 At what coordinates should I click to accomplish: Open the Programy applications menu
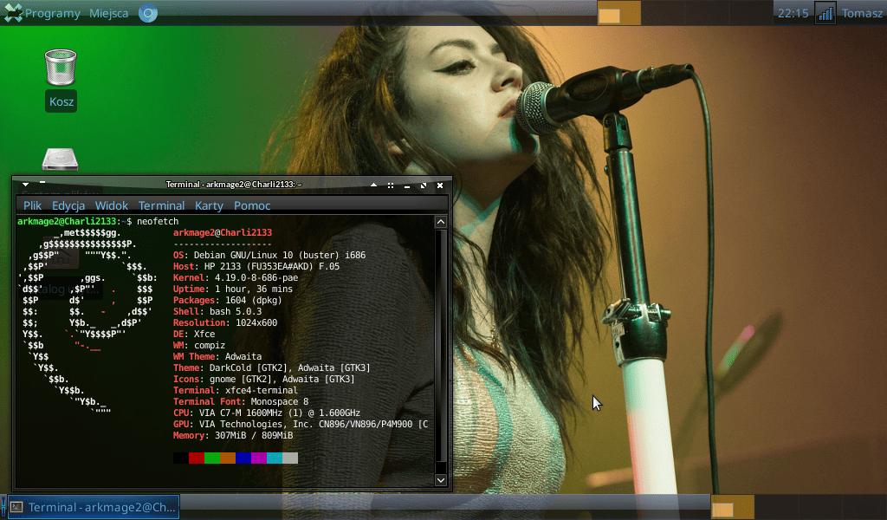coord(52,13)
